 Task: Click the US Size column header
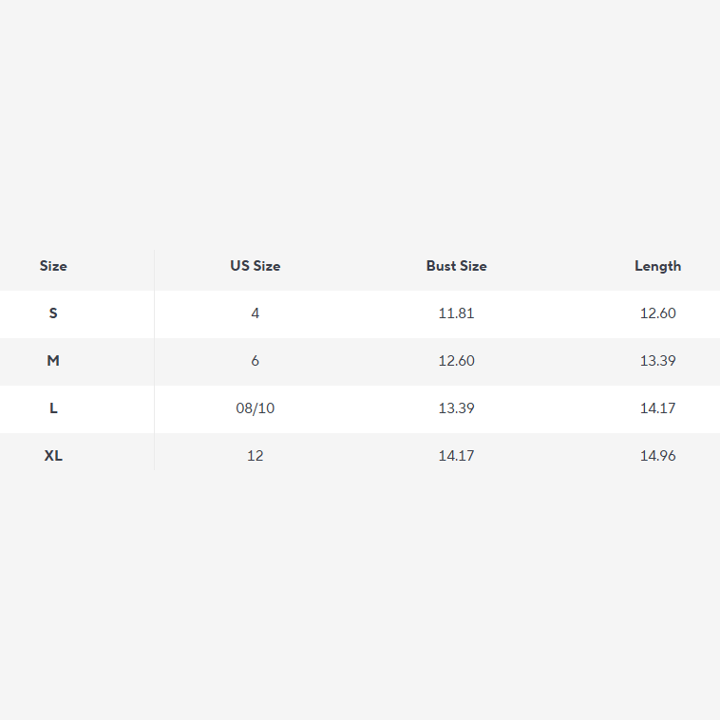[x=255, y=266]
